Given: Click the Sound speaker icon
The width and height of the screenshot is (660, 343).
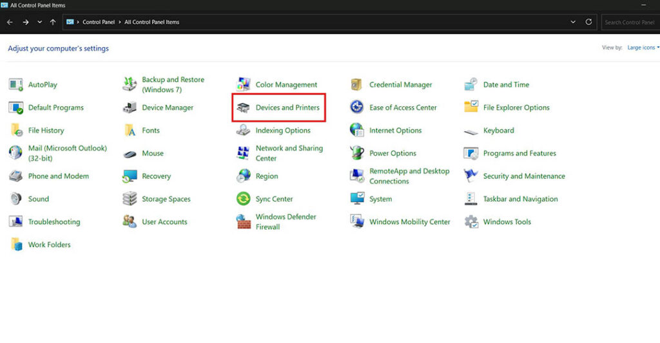Looking at the screenshot, I should point(16,199).
